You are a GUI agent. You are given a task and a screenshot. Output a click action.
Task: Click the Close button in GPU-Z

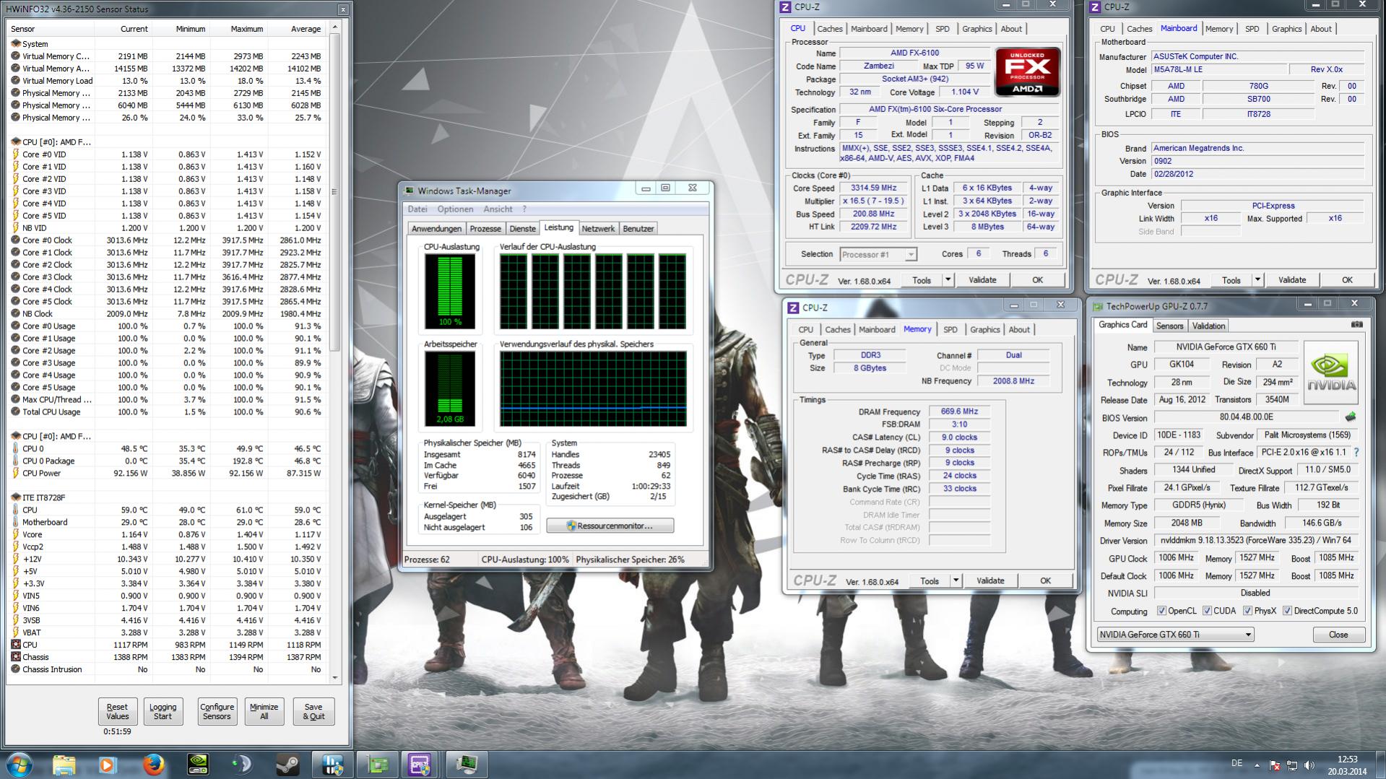[x=1338, y=635]
